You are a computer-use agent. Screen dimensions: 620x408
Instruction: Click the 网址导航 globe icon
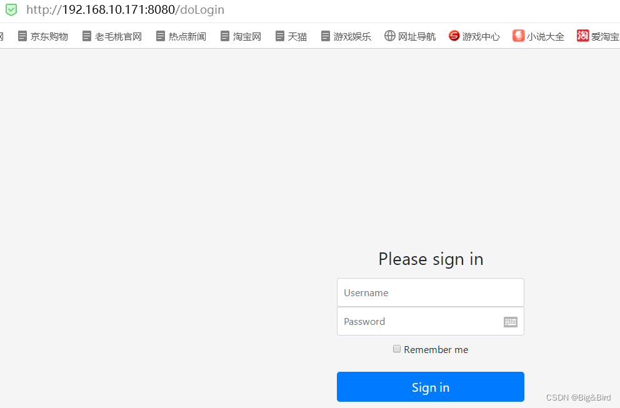(390, 36)
